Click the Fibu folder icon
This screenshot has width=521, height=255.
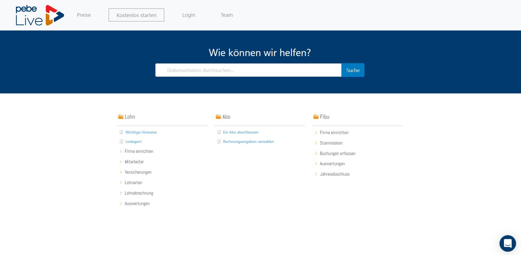(316, 117)
